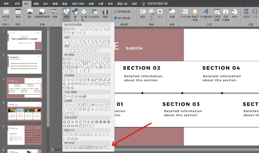
Task: Select the Lightning Bolt shape
Action: point(96,67)
